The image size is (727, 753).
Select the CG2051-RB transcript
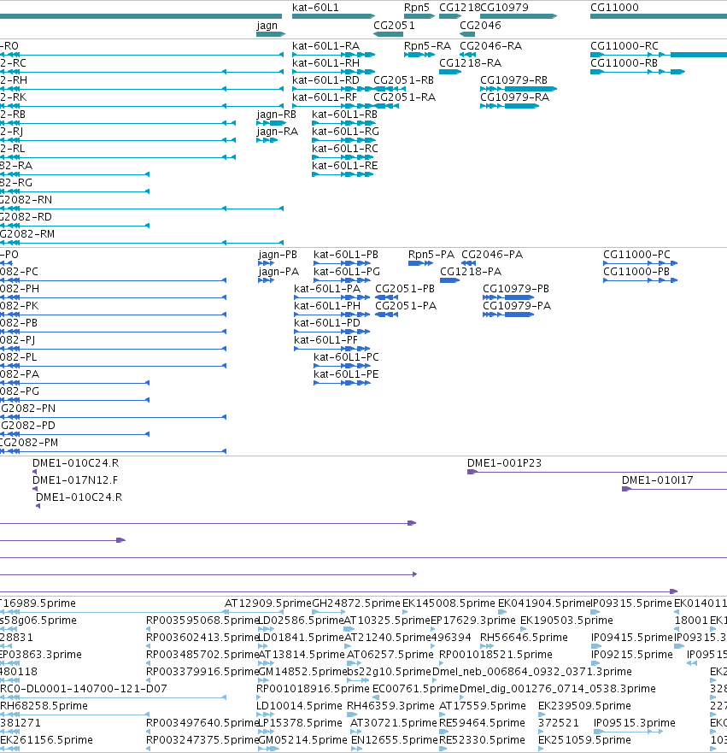(x=403, y=79)
